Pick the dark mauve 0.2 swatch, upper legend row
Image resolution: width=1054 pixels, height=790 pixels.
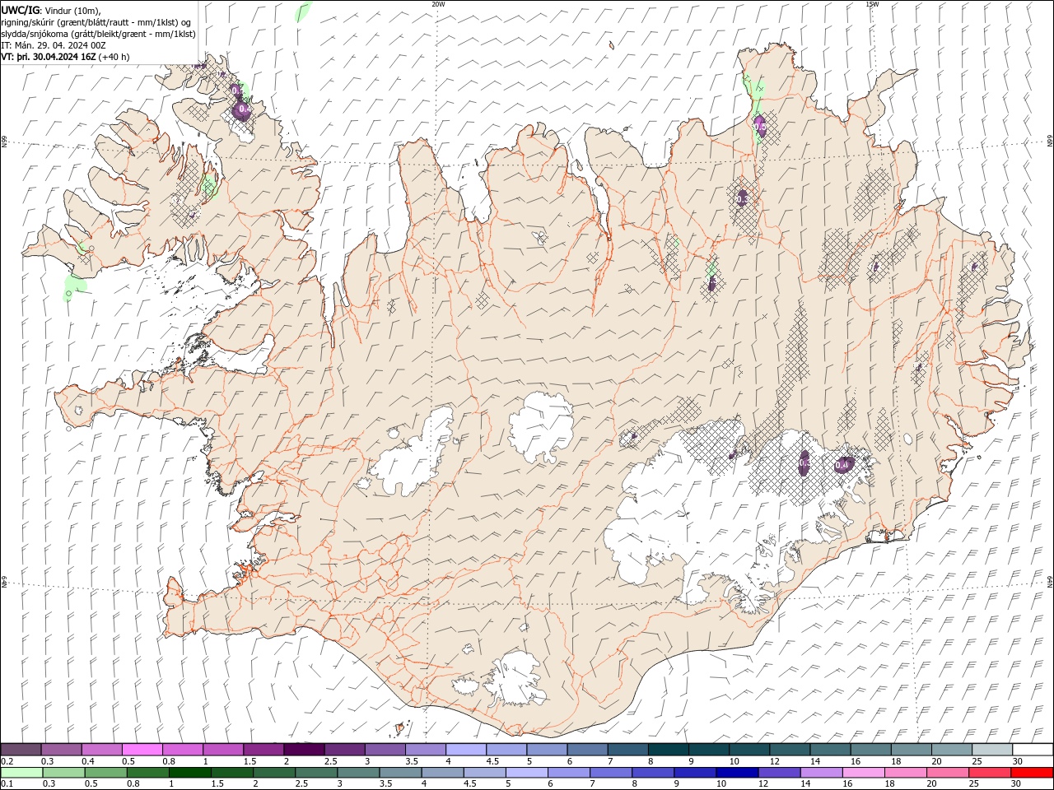tap(21, 750)
